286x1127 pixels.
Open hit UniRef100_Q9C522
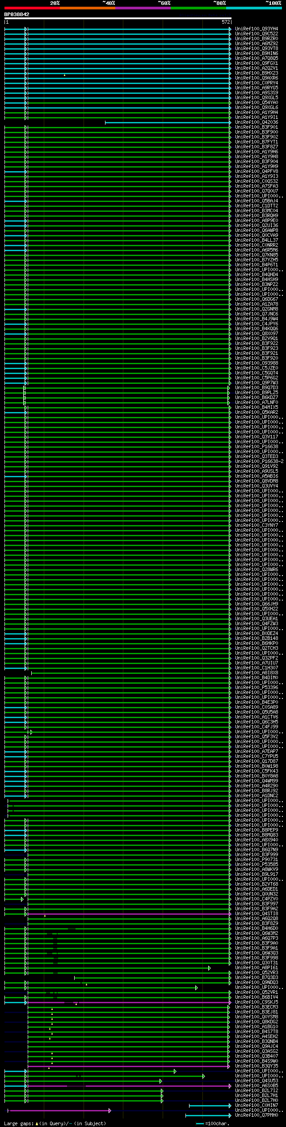pos(257,34)
